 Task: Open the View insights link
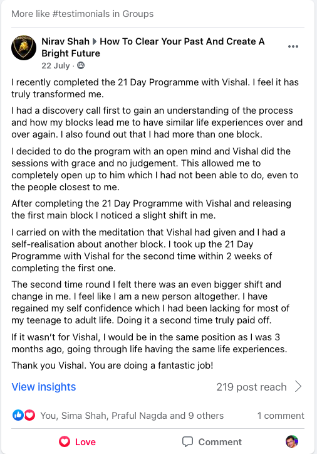(x=44, y=387)
